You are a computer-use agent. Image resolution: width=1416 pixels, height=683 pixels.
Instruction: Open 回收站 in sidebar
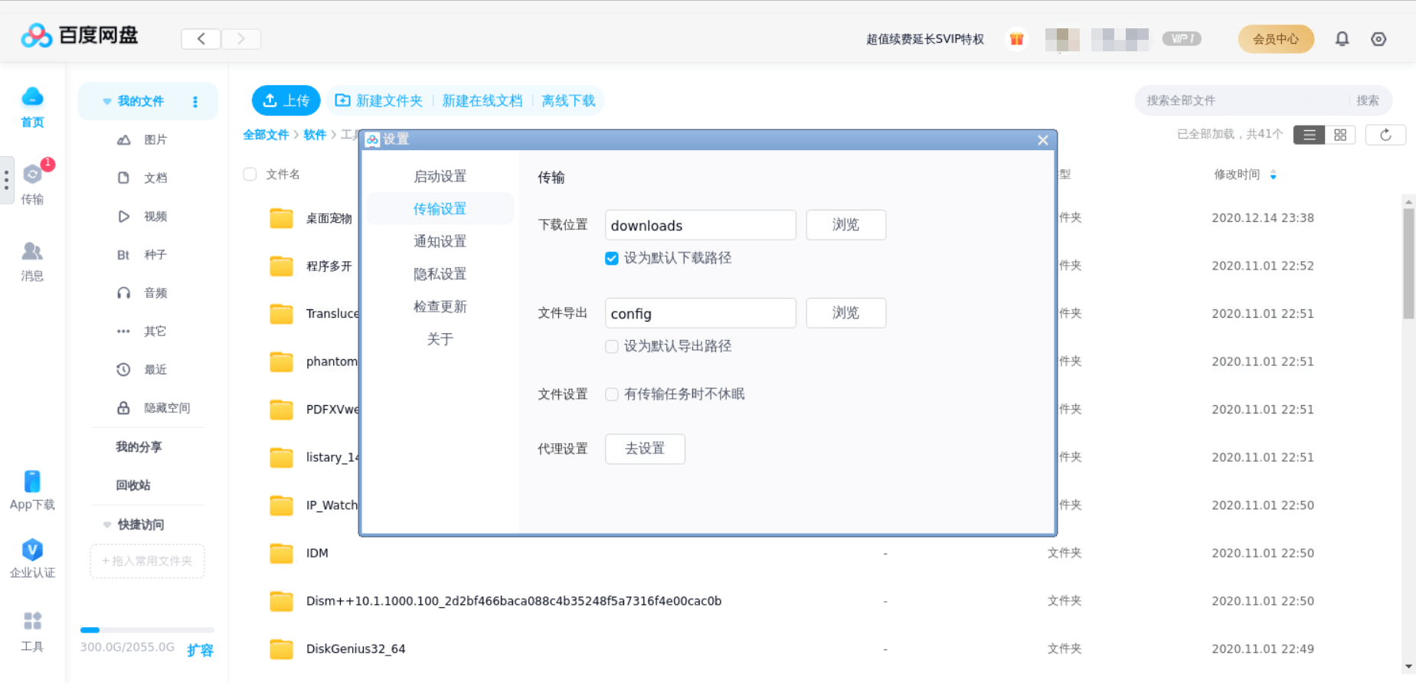[133, 485]
